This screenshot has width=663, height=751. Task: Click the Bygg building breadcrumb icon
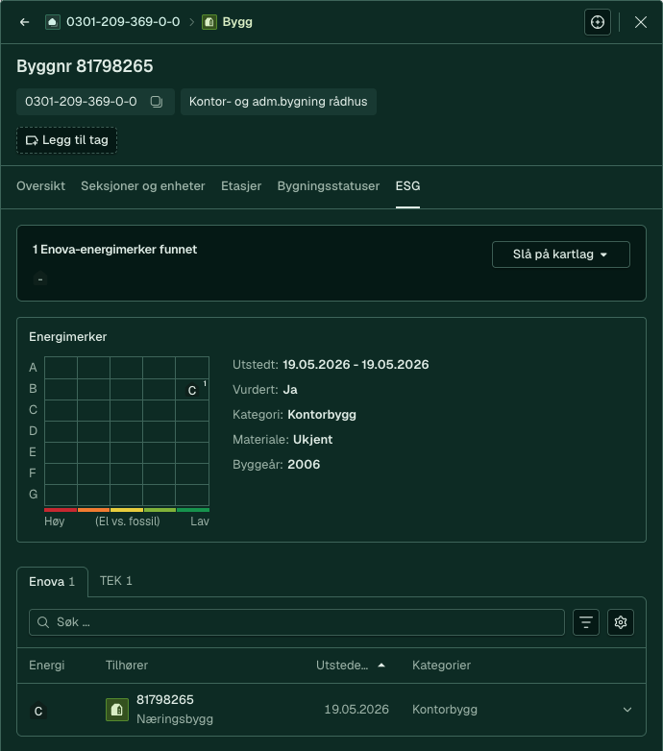point(209,22)
